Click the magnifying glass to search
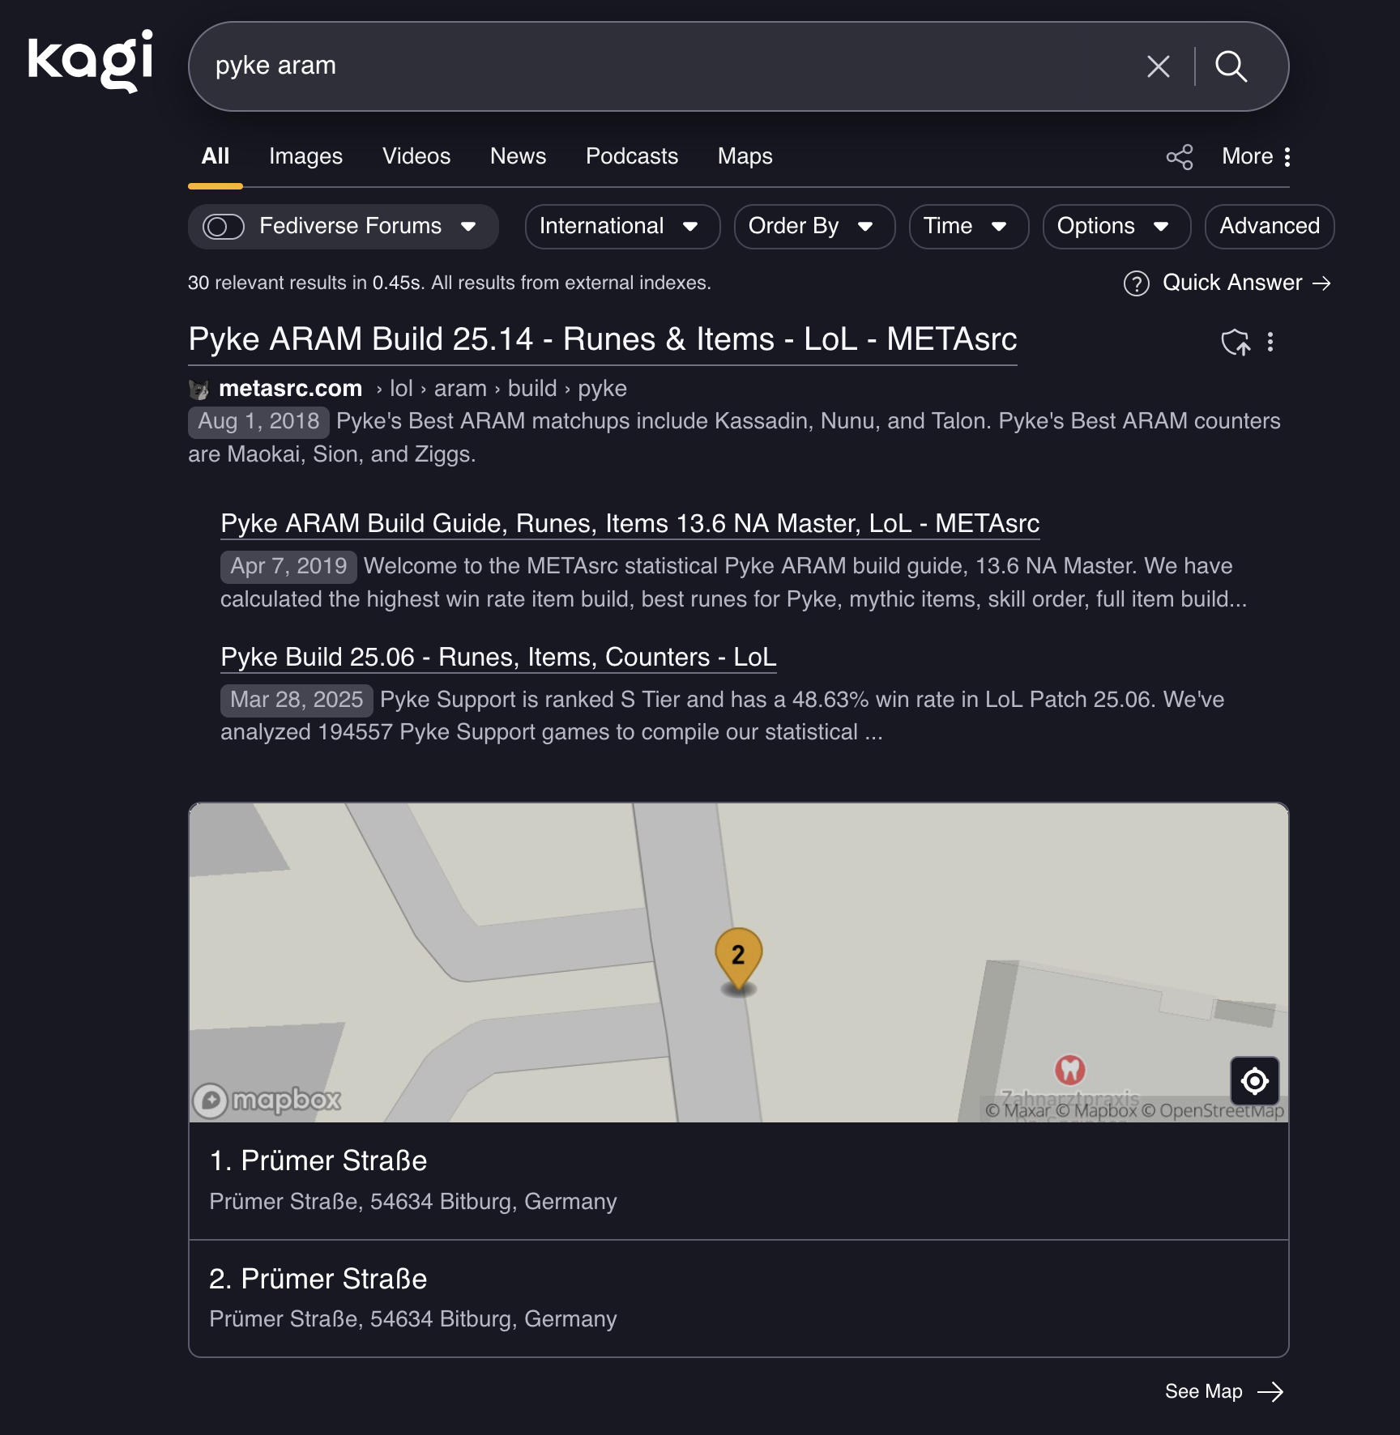 [1232, 66]
